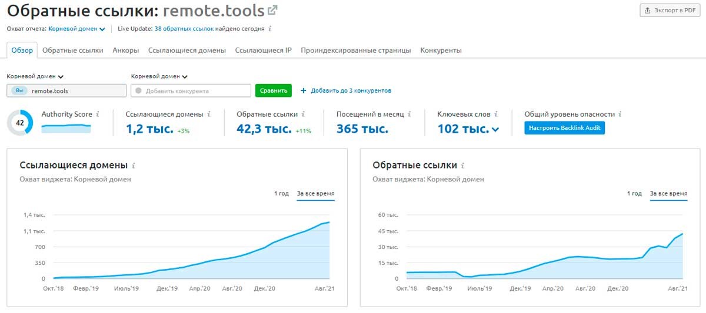Click the Добавить конкурента input field
The height and width of the screenshot is (313, 706).
pos(191,90)
